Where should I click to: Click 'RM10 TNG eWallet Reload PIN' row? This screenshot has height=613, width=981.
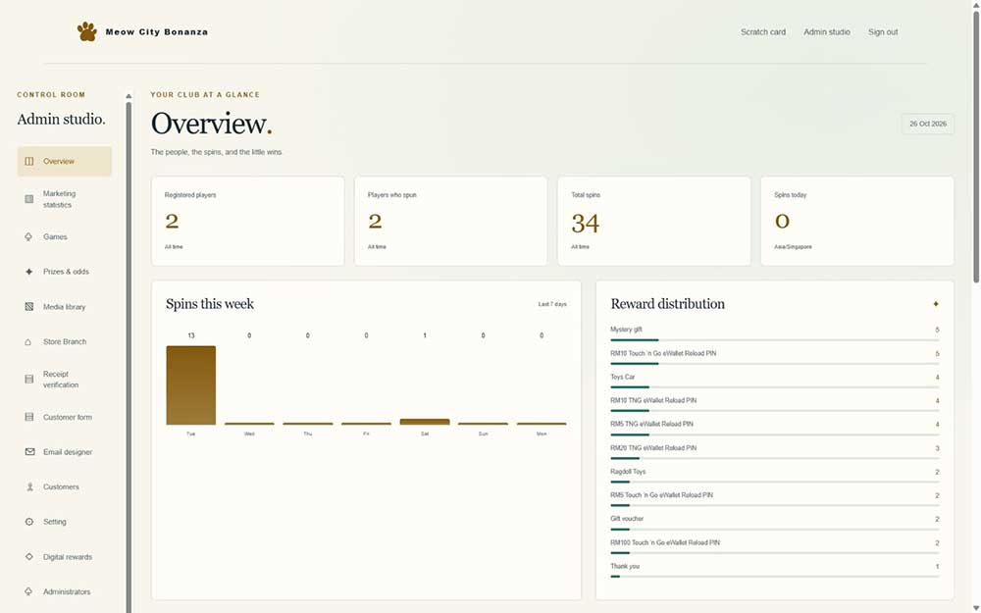[x=775, y=405]
